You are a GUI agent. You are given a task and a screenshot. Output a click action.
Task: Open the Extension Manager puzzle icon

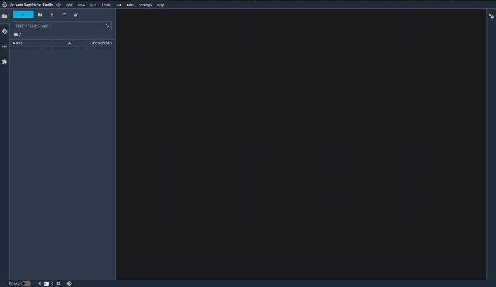pyautogui.click(x=5, y=61)
